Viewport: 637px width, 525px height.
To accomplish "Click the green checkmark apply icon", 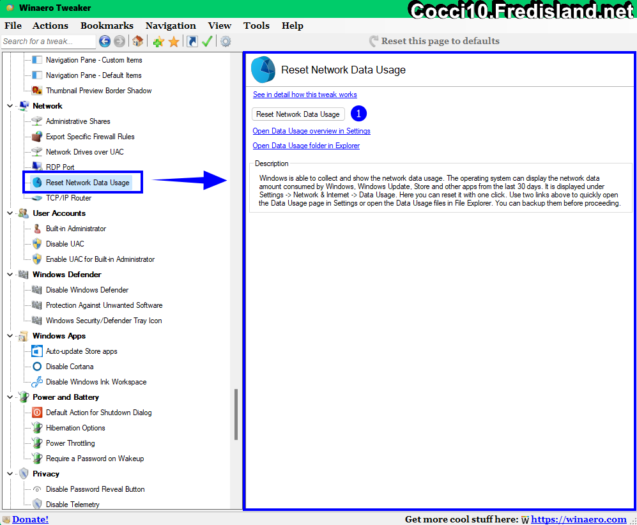I will [207, 42].
